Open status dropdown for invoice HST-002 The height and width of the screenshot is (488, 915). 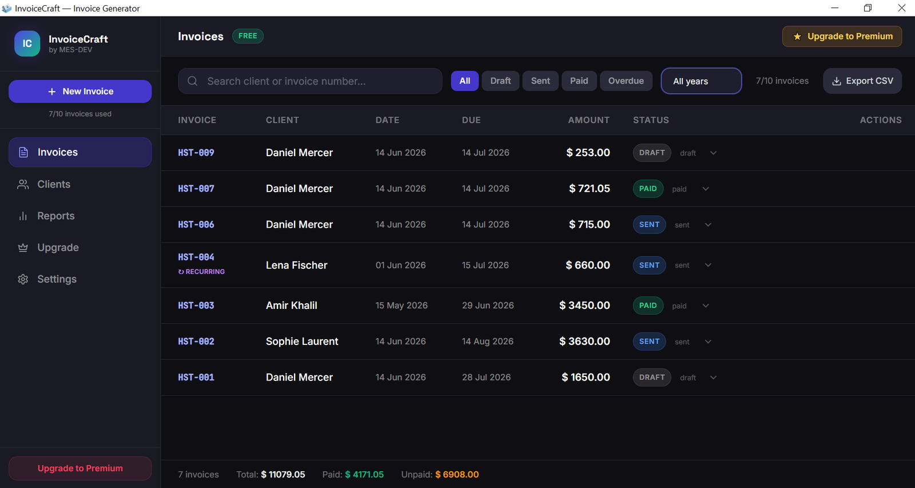point(693,342)
